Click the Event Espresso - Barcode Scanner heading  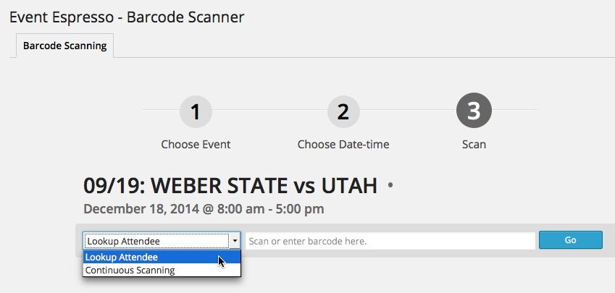[127, 16]
